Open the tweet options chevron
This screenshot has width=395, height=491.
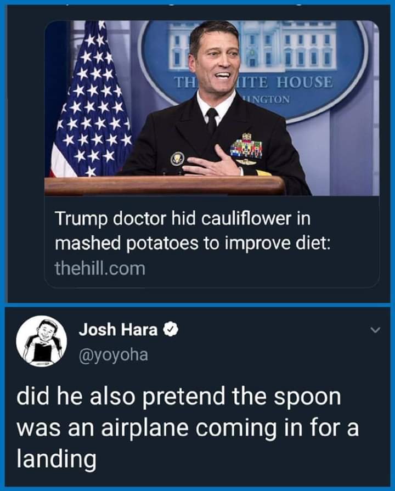(x=375, y=330)
